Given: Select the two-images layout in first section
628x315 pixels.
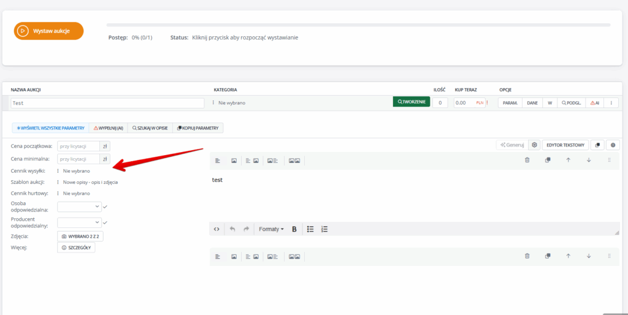Looking at the screenshot, I should tap(294, 161).
